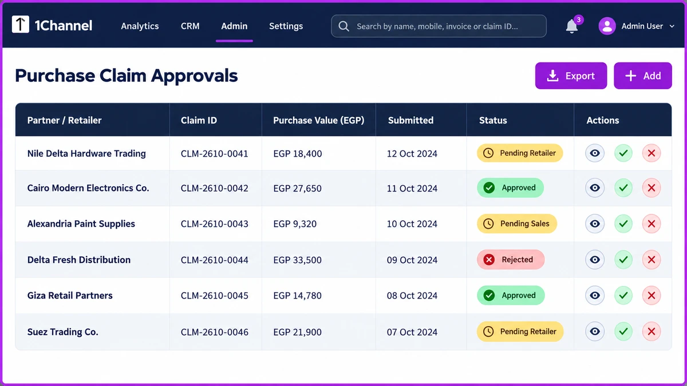Select the Alexandria Paint Supplies name
The width and height of the screenshot is (687, 386).
tap(81, 224)
